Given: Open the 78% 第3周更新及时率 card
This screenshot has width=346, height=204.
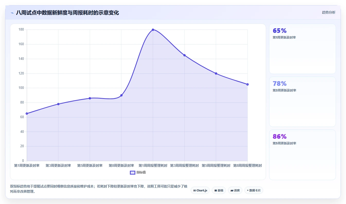Looking at the screenshot, I should (x=302, y=102).
